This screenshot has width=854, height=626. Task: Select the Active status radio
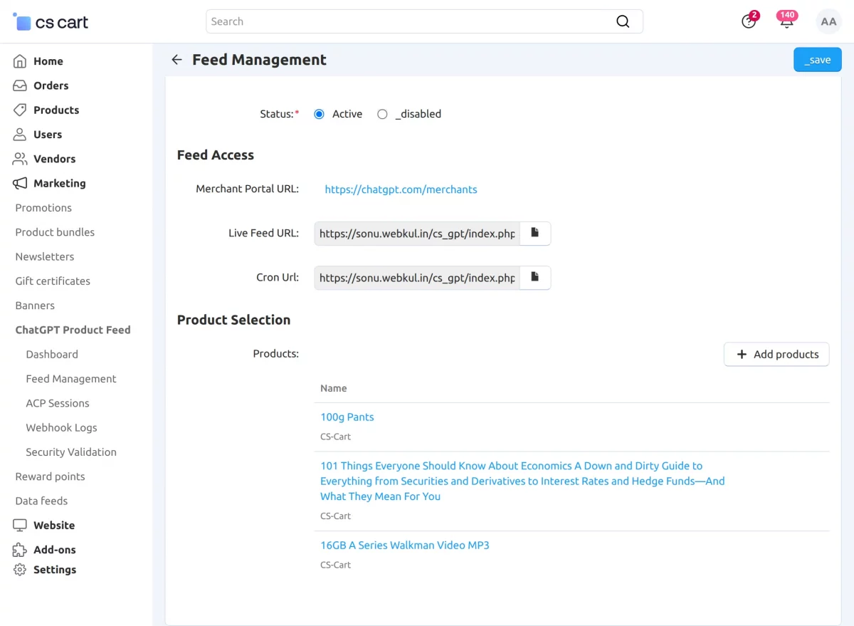319,114
